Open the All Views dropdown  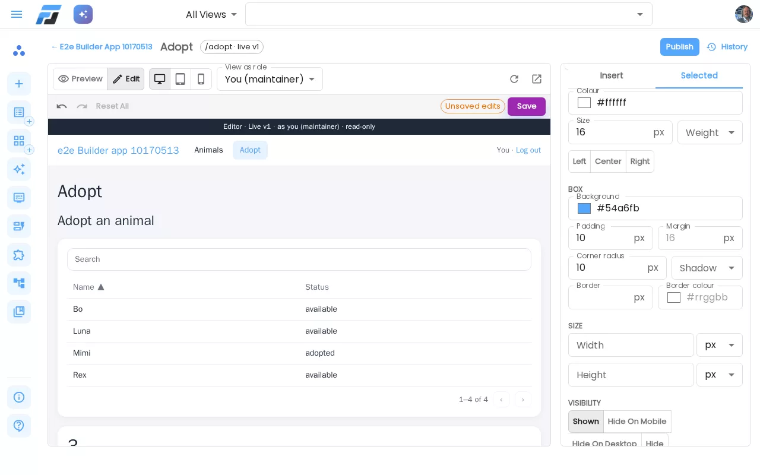(x=211, y=14)
